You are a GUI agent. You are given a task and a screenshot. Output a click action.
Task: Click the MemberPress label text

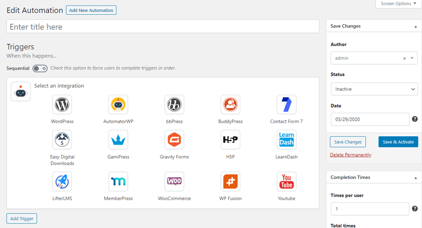pyautogui.click(x=118, y=198)
